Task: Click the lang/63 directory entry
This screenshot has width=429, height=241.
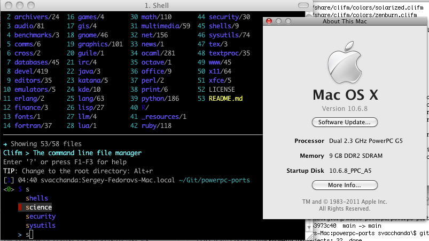Action: 91,99
